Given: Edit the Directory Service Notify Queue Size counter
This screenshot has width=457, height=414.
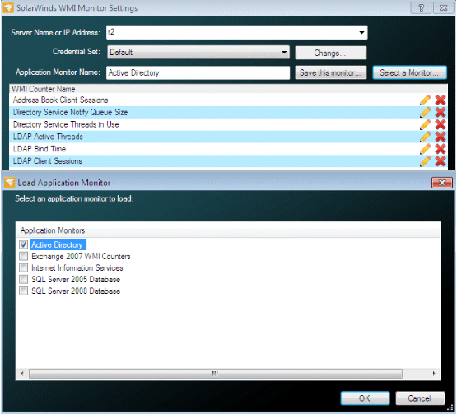Looking at the screenshot, I should pyautogui.click(x=425, y=112).
